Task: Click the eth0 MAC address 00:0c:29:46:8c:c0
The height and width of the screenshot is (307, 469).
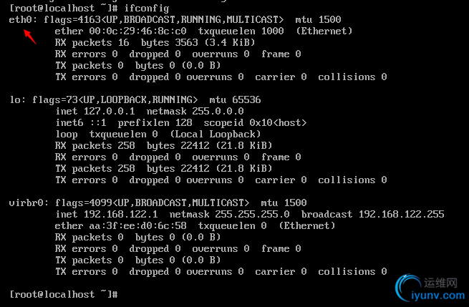Action: 137,31
